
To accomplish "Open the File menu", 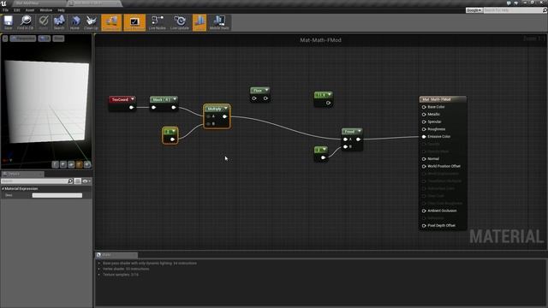I will click(x=5, y=10).
